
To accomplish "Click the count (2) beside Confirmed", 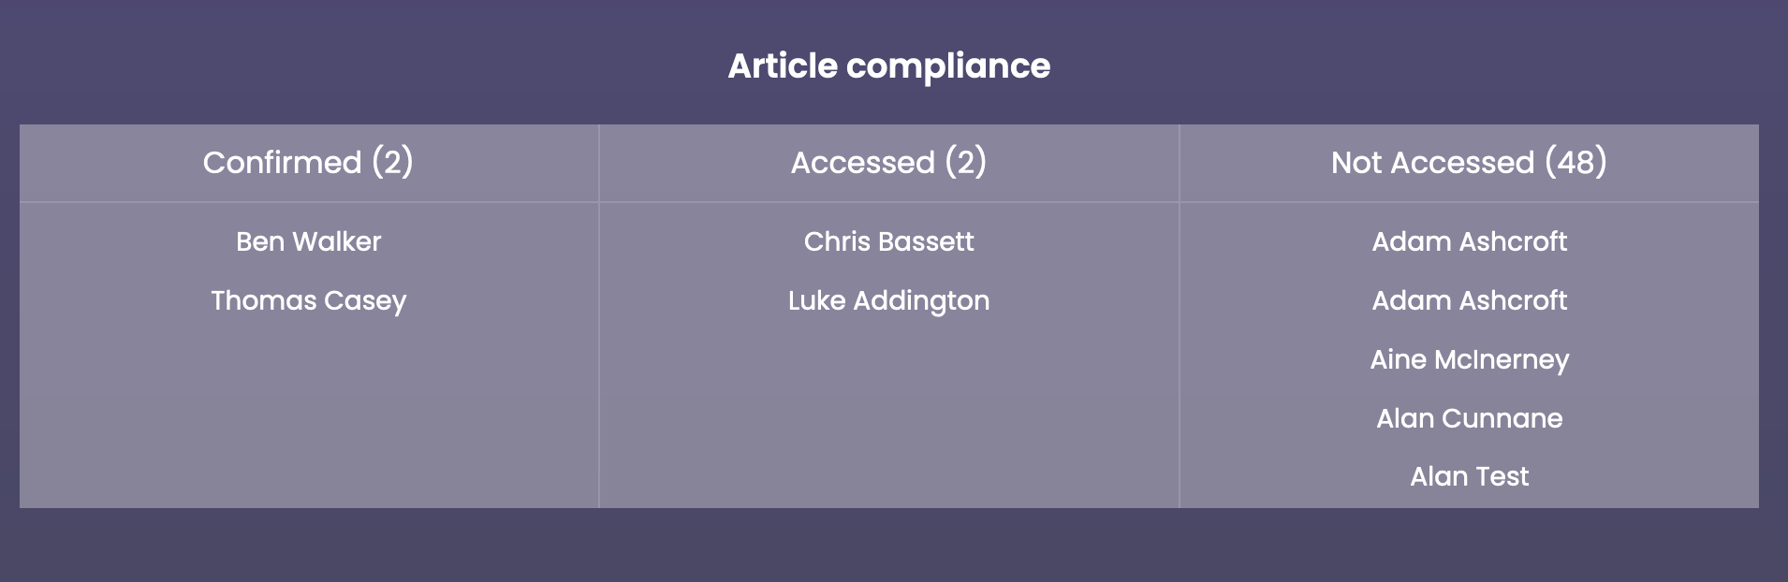I will point(392,163).
